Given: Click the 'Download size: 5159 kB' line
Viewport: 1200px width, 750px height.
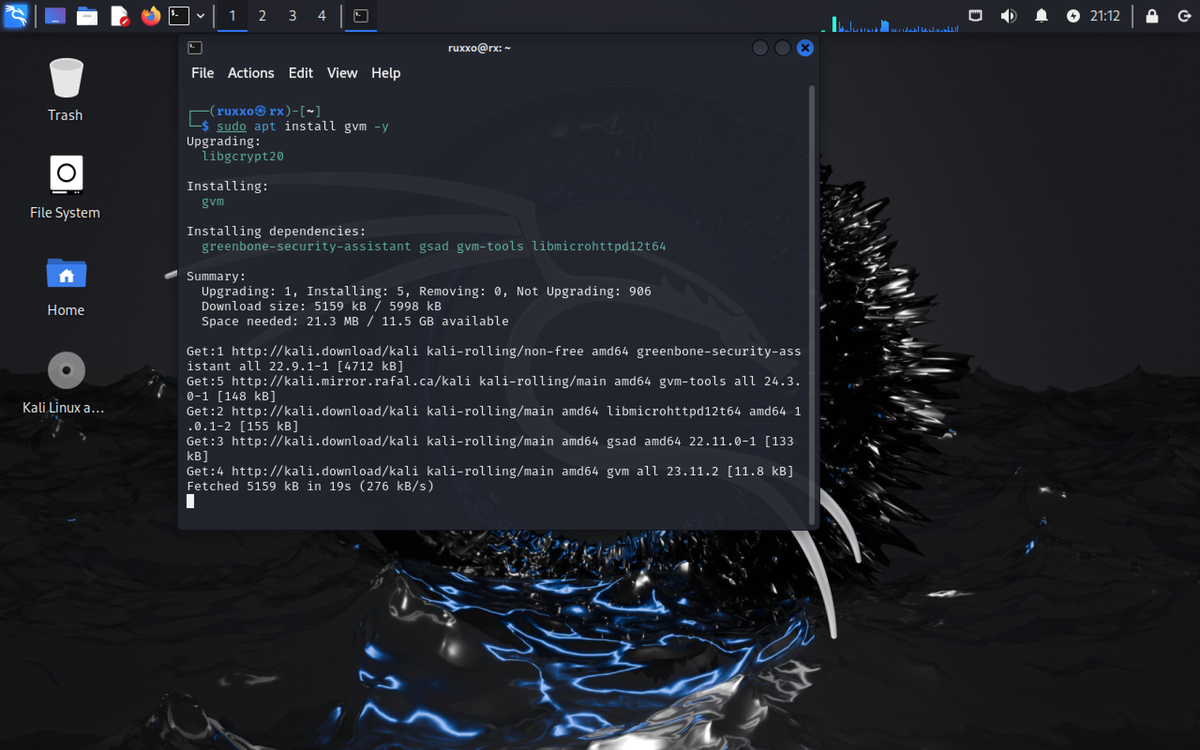Looking at the screenshot, I should (x=321, y=306).
